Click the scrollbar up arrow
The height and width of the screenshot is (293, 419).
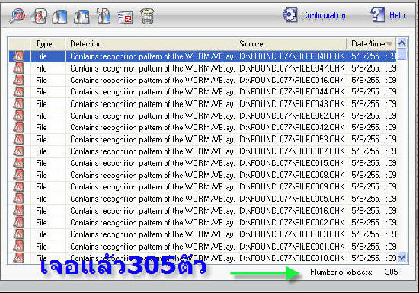tap(402, 43)
